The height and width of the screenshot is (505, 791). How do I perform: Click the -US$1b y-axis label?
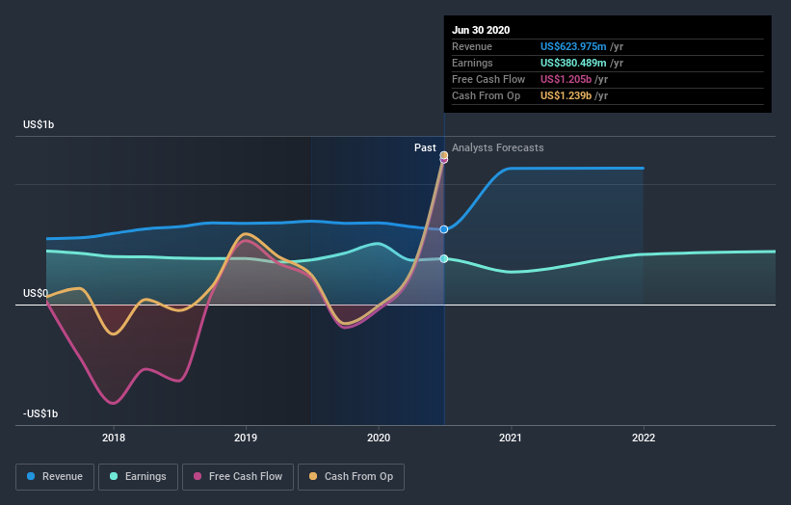click(x=40, y=413)
